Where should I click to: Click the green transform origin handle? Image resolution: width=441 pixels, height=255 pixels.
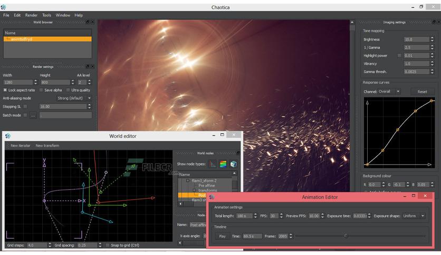tap(89, 205)
